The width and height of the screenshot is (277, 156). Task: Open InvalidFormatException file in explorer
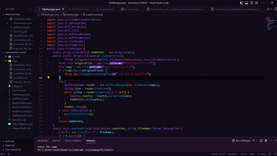click(23, 111)
